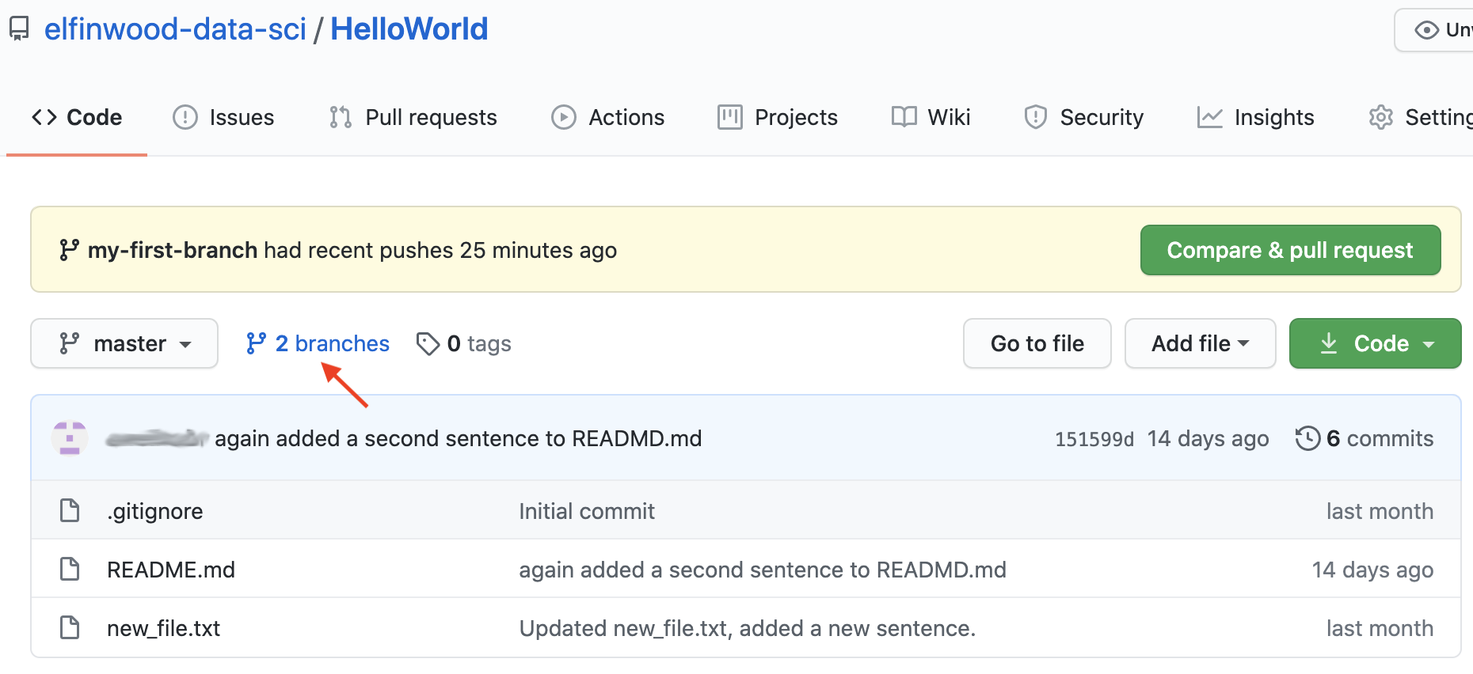Click the .gitignore file icon

point(70,511)
